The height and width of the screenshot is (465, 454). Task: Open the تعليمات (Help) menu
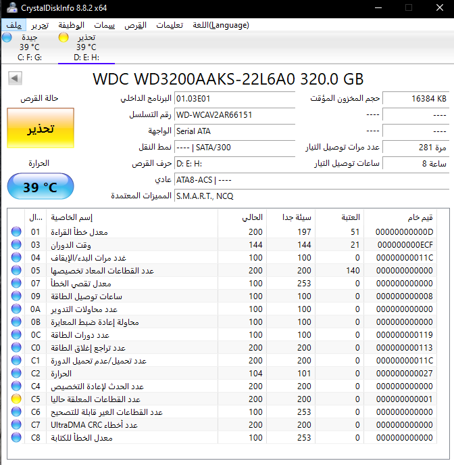point(170,25)
